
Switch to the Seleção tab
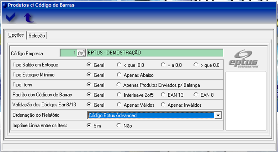click(x=37, y=36)
